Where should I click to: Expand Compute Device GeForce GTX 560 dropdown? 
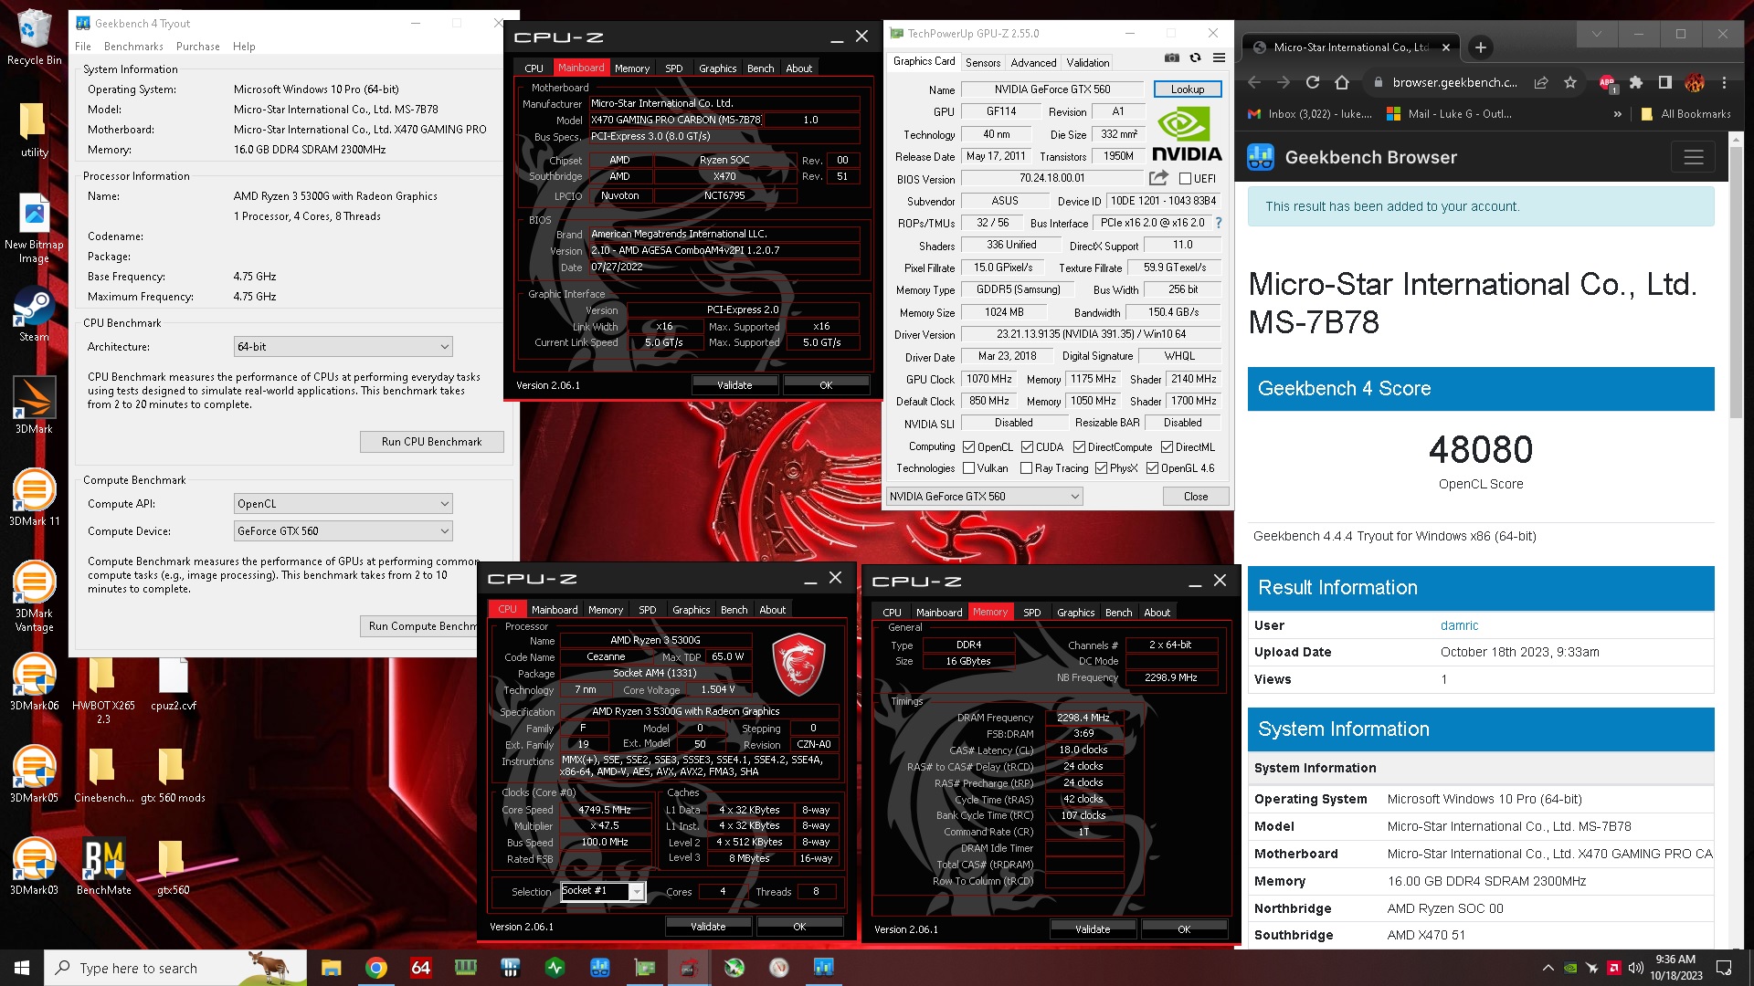(x=343, y=531)
